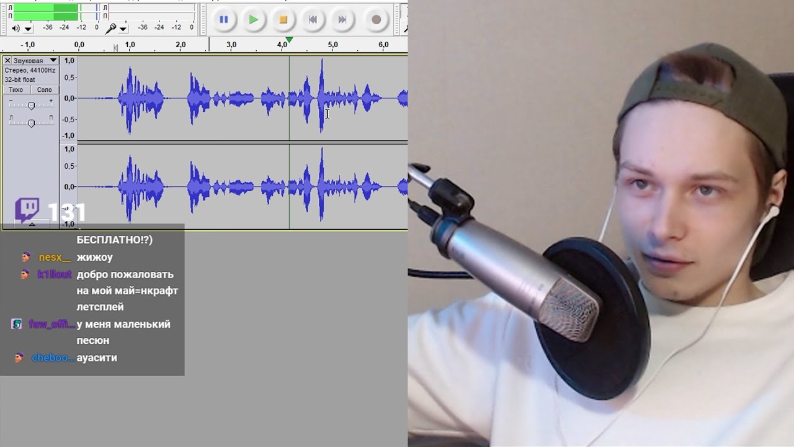
Task: Adjust the track gain slider
Action: [31, 106]
